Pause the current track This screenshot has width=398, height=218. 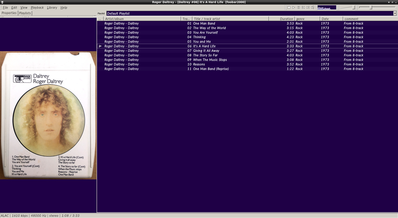pyautogui.click(x=298, y=7)
